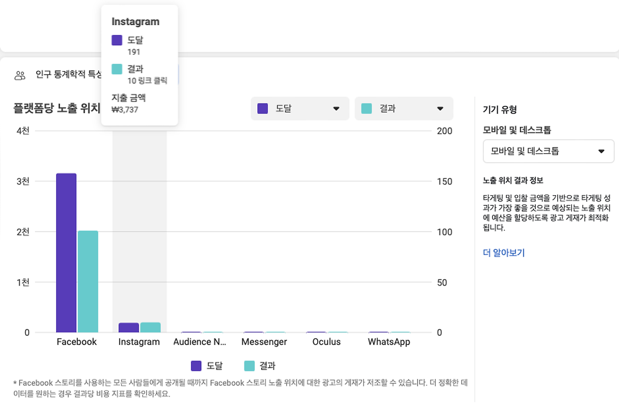Viewport: 619px width, 405px height.
Task: Click the 3천 left axis value
Action: tap(23, 181)
